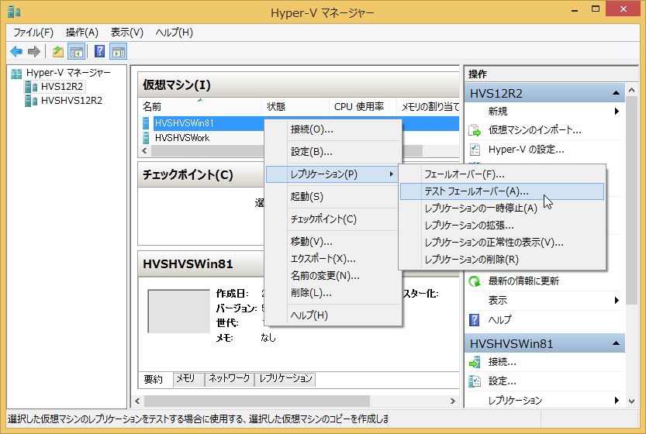Viewport: 646px width, 434px height.
Task: Choose ヘルプ(H) from context menu
Action: pos(333,315)
